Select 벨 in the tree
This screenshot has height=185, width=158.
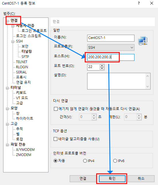coord(18,134)
